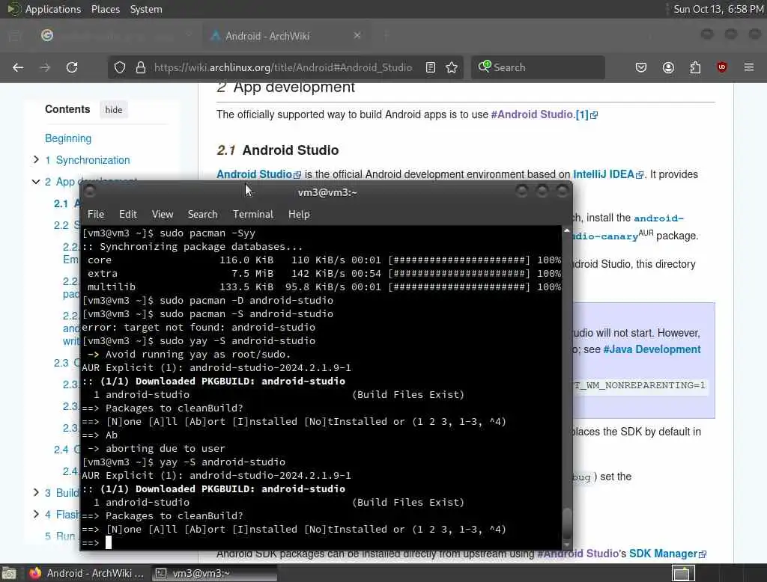The height and width of the screenshot is (582, 767).
Task: Collapse the App development section chevron
Action: pyautogui.click(x=36, y=182)
